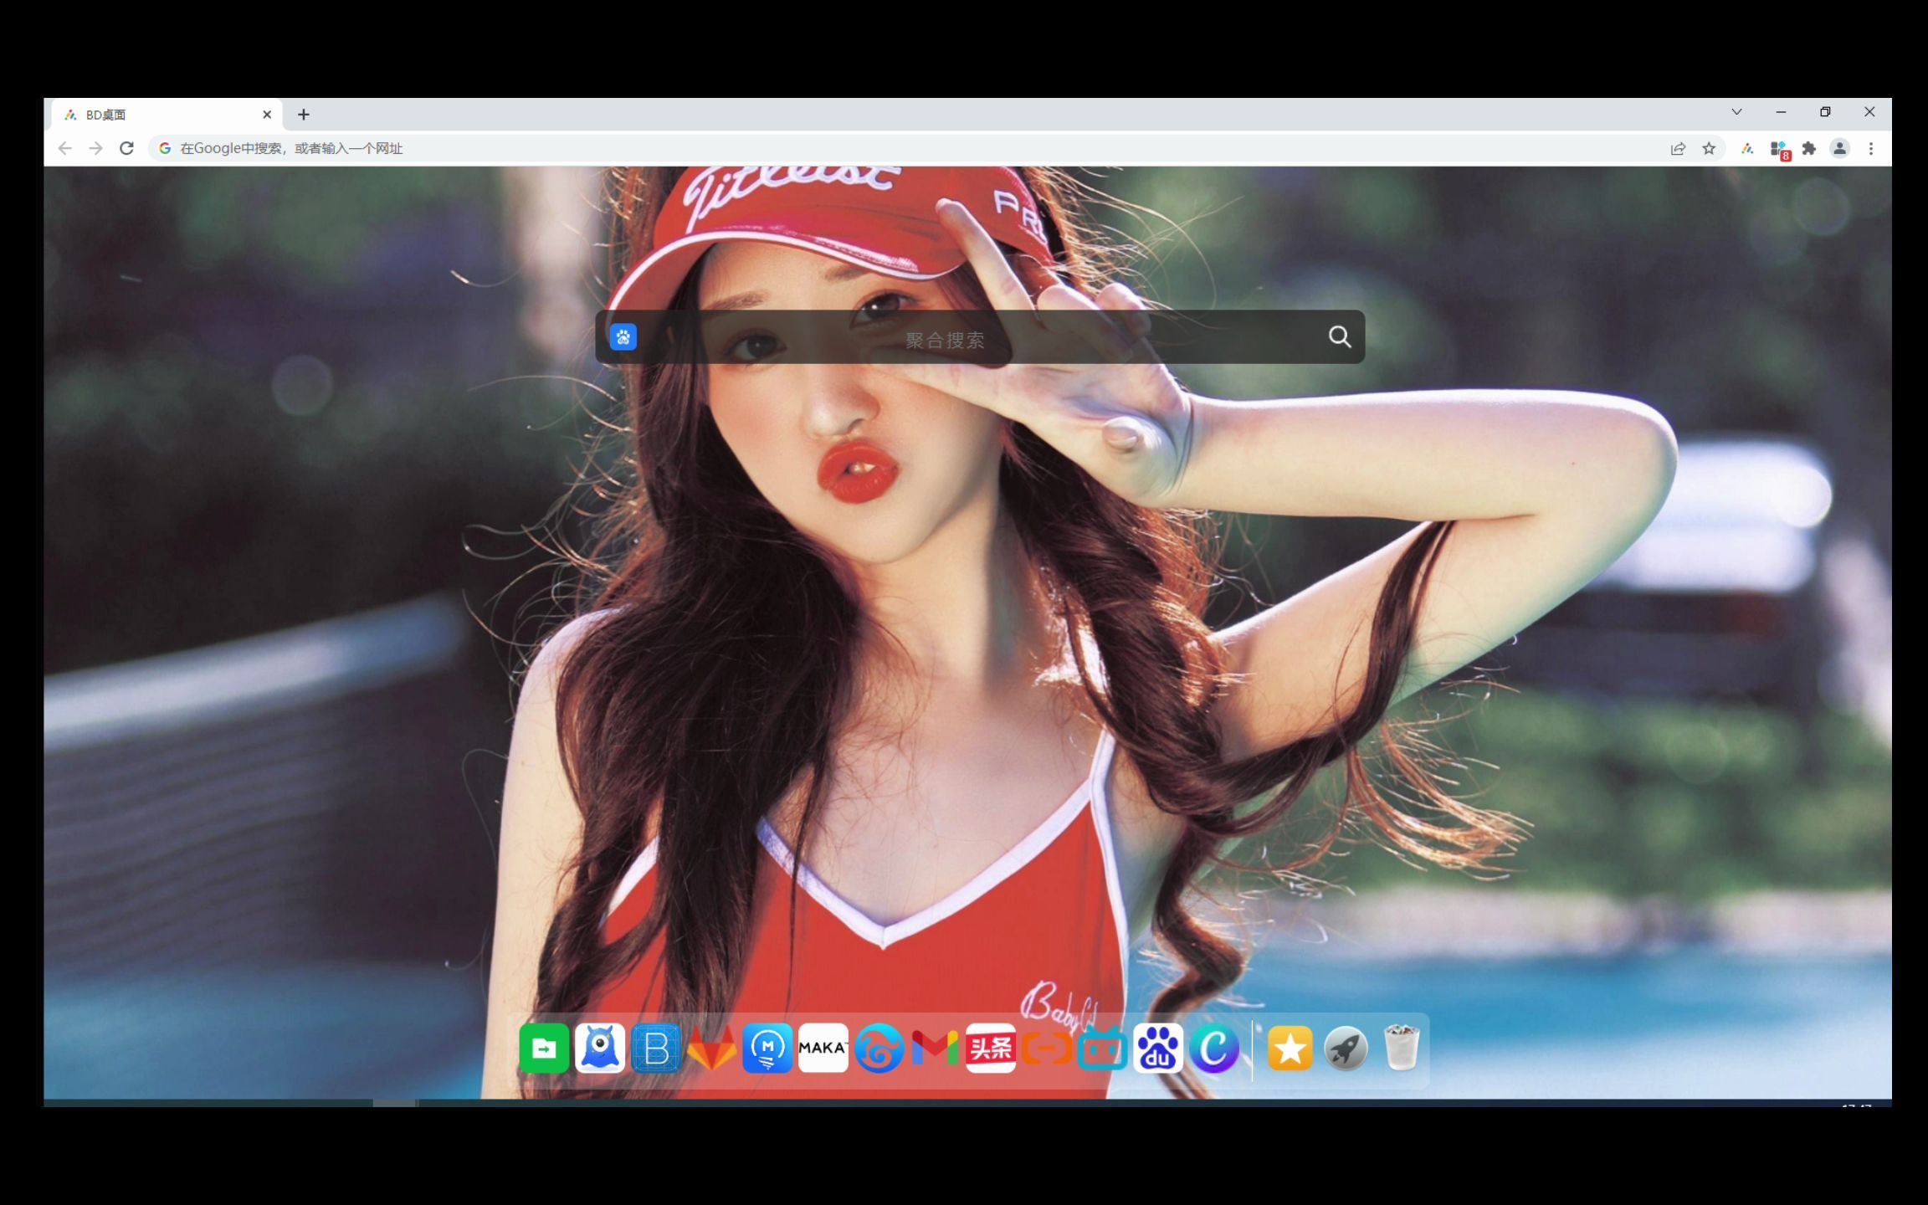The image size is (1928, 1205).
Task: Open the yellow star favorites dock icon
Action: (1290, 1048)
